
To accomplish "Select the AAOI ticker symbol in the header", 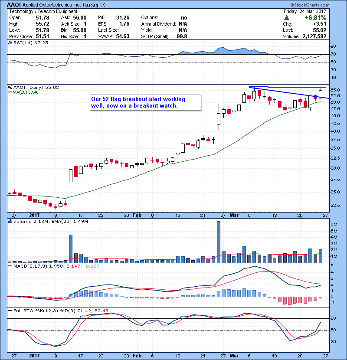I will (14, 5).
